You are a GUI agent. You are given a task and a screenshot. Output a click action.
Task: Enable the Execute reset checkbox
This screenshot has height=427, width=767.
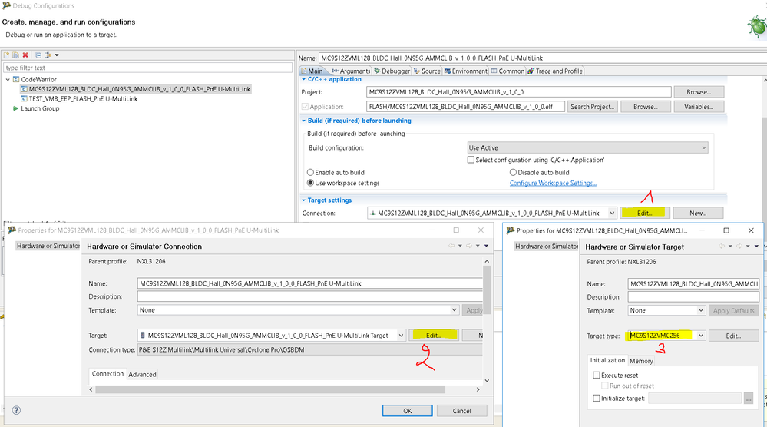click(597, 375)
